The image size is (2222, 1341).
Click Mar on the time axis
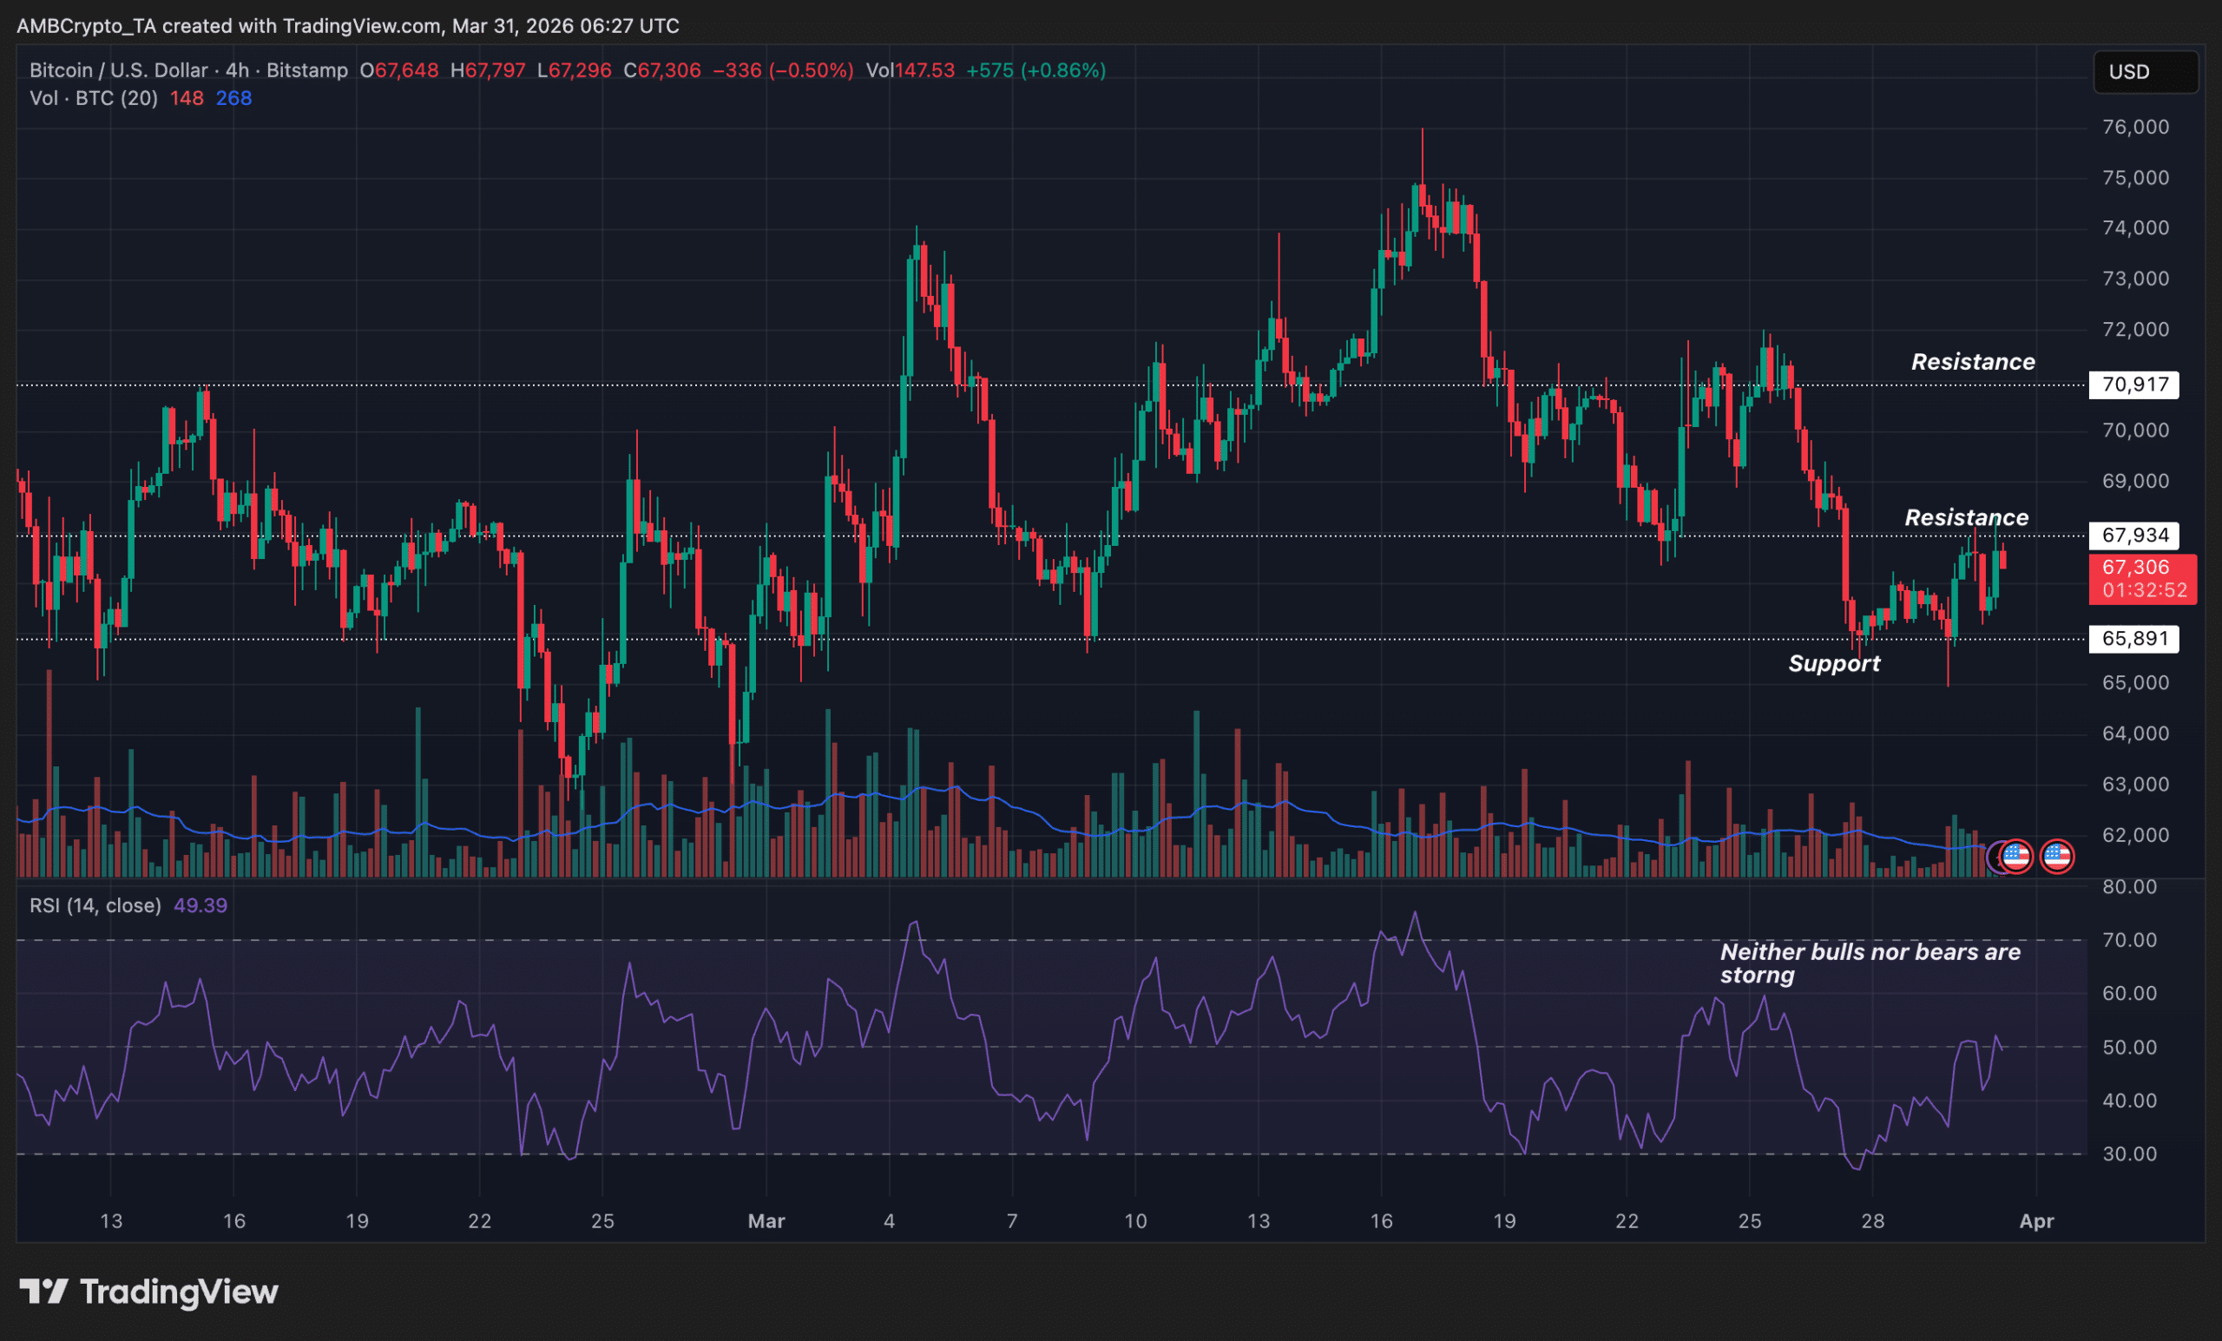(x=766, y=1221)
